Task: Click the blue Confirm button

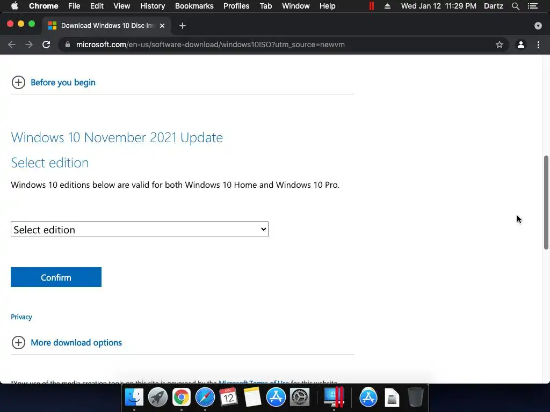Action: 56,277
